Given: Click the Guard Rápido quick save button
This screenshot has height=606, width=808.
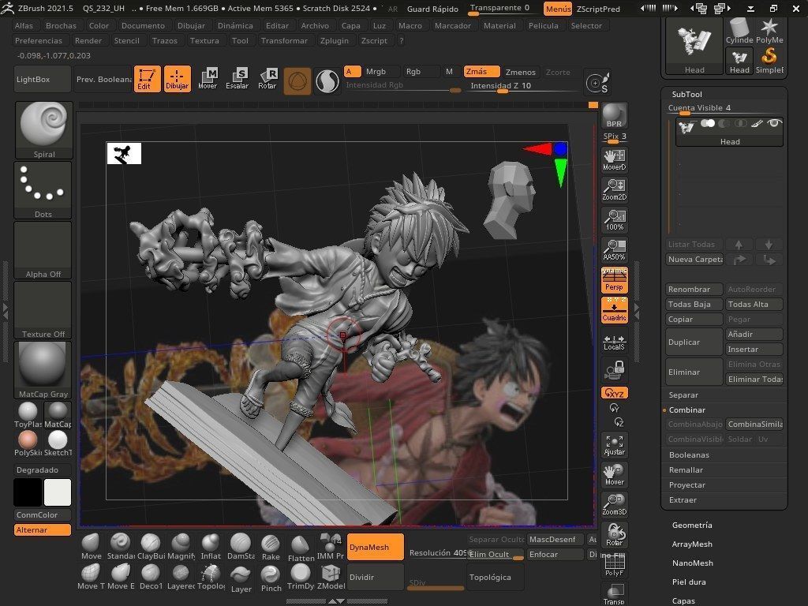Looking at the screenshot, I should pos(432,9).
